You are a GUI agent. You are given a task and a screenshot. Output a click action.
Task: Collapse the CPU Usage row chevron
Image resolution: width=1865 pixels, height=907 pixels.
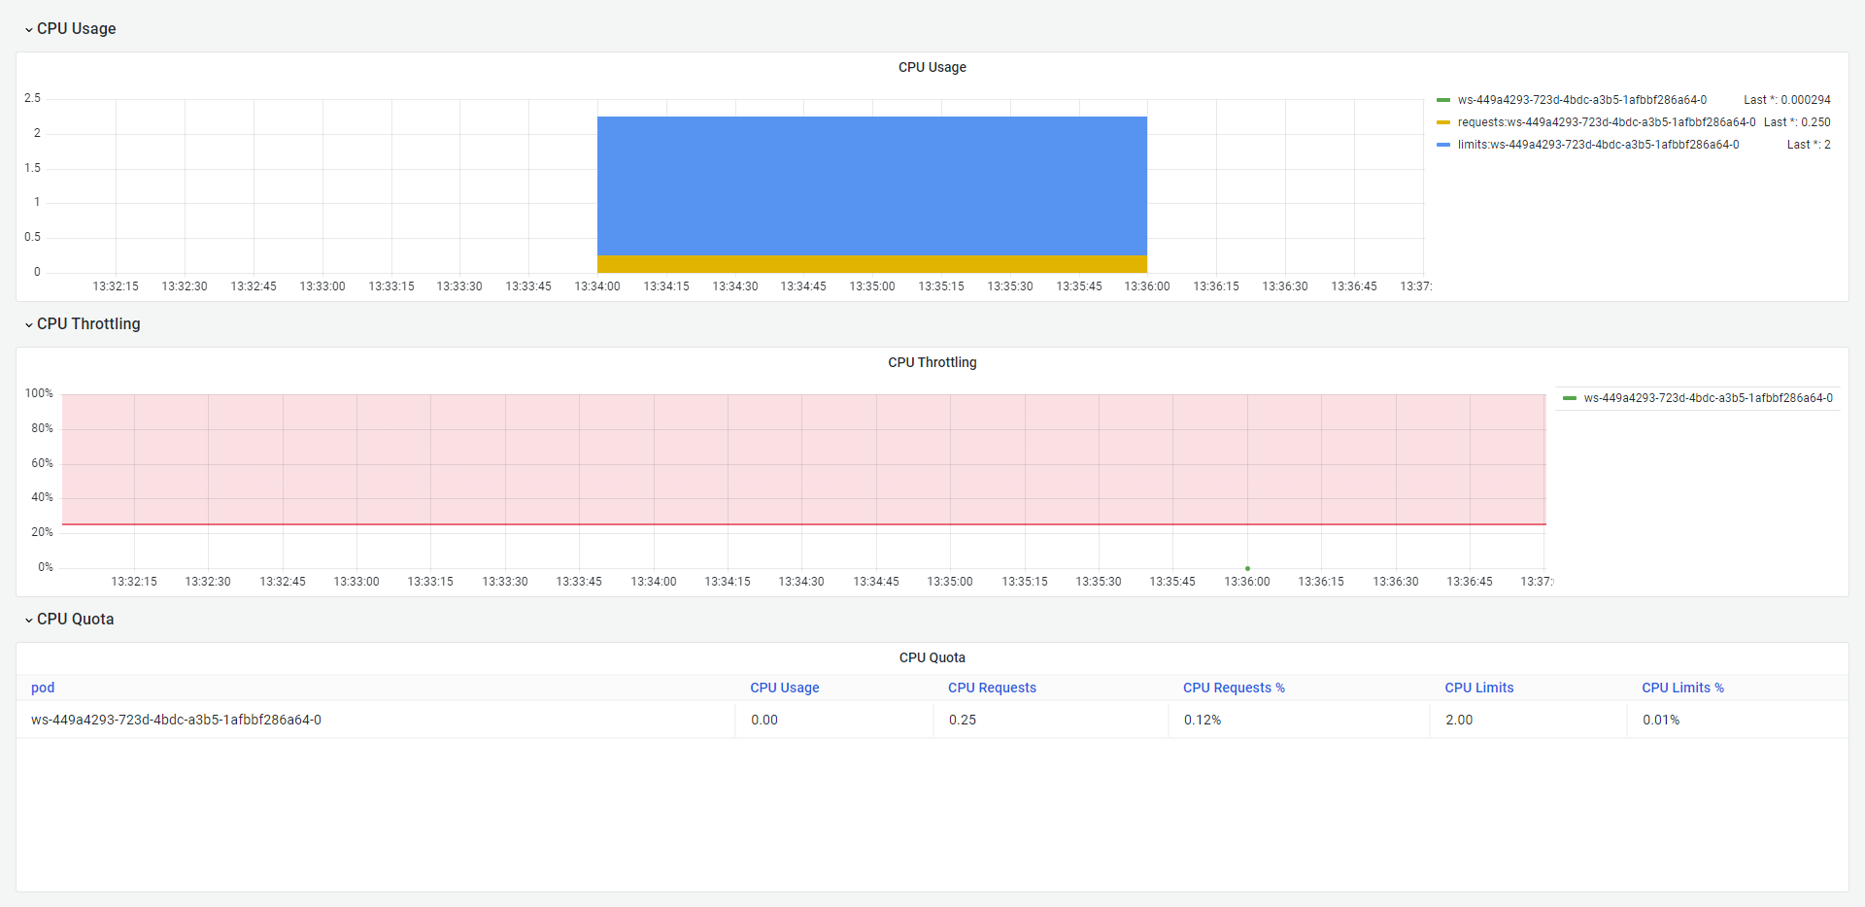[29, 30]
